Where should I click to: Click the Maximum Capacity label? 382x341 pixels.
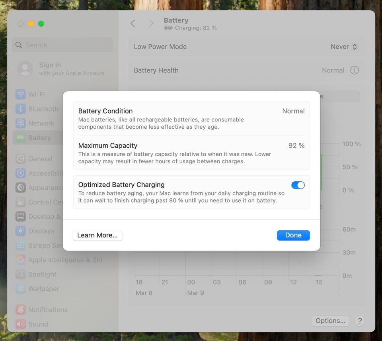click(x=108, y=145)
